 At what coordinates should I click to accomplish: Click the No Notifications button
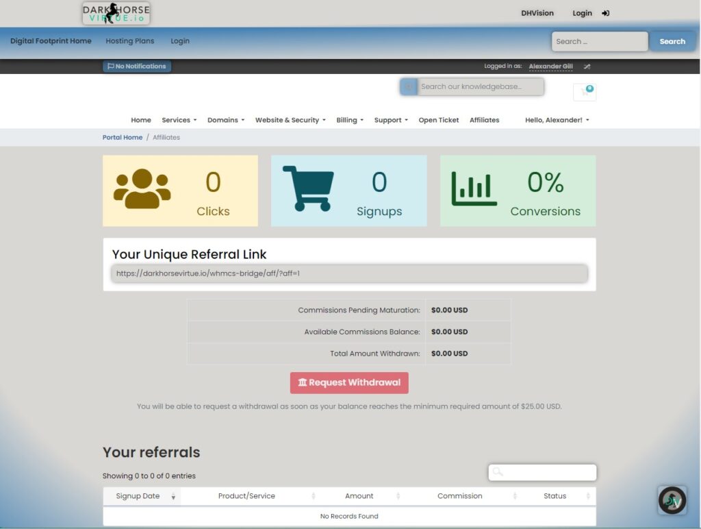tap(137, 66)
